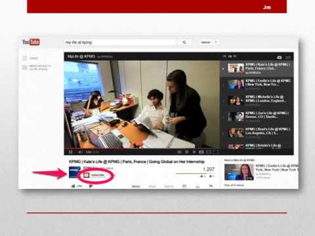Click the dislike thumbs-down icon beside Like

click(x=91, y=186)
